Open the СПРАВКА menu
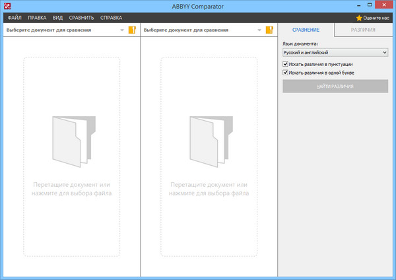 click(x=110, y=18)
